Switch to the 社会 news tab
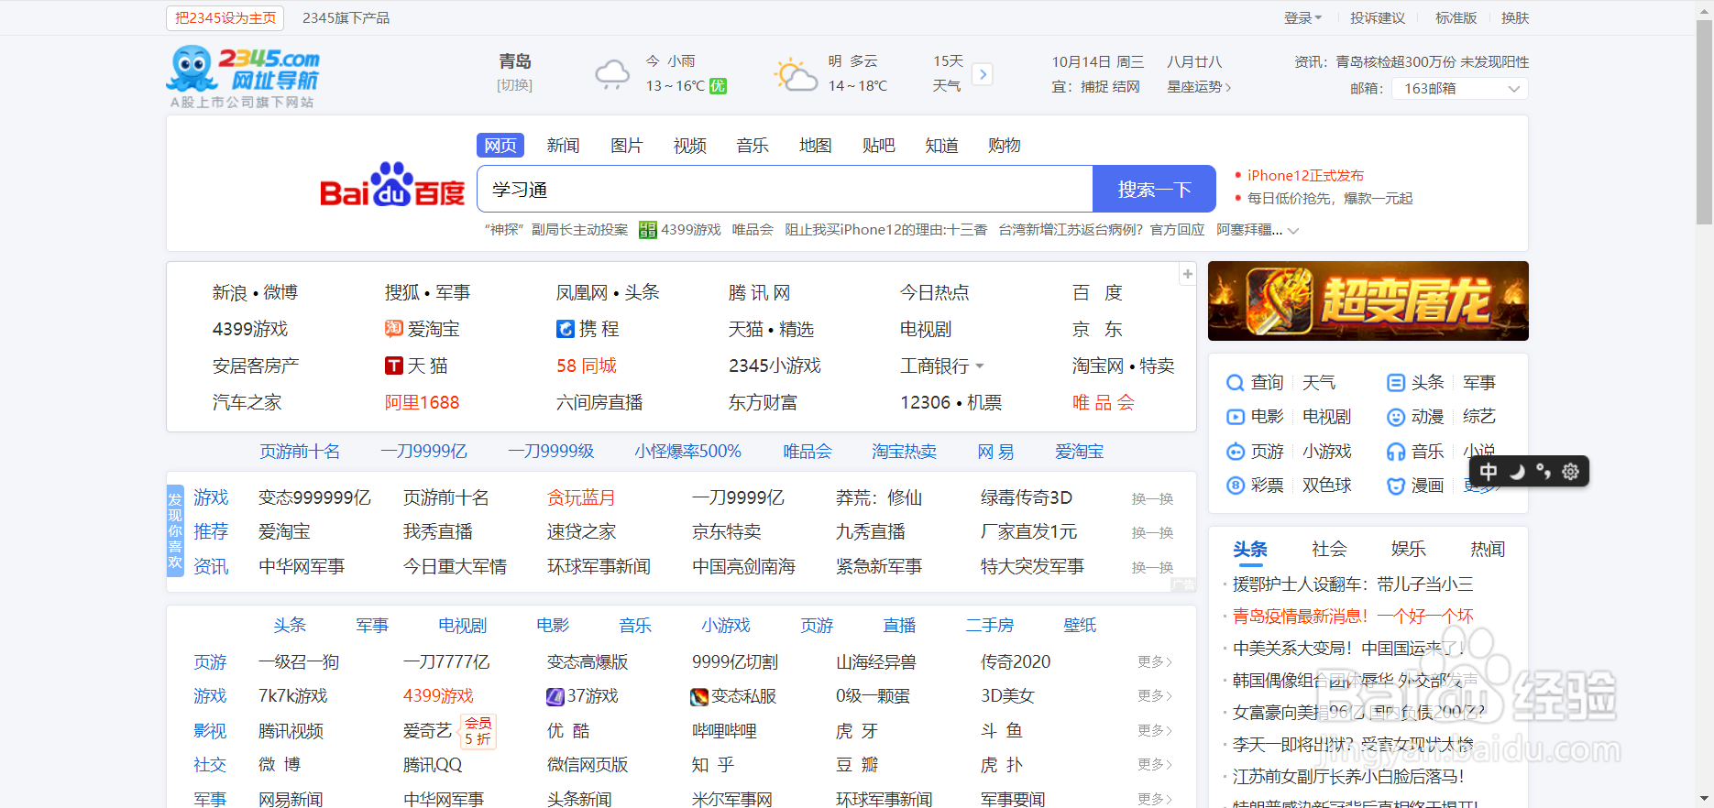This screenshot has height=808, width=1714. point(1329,549)
